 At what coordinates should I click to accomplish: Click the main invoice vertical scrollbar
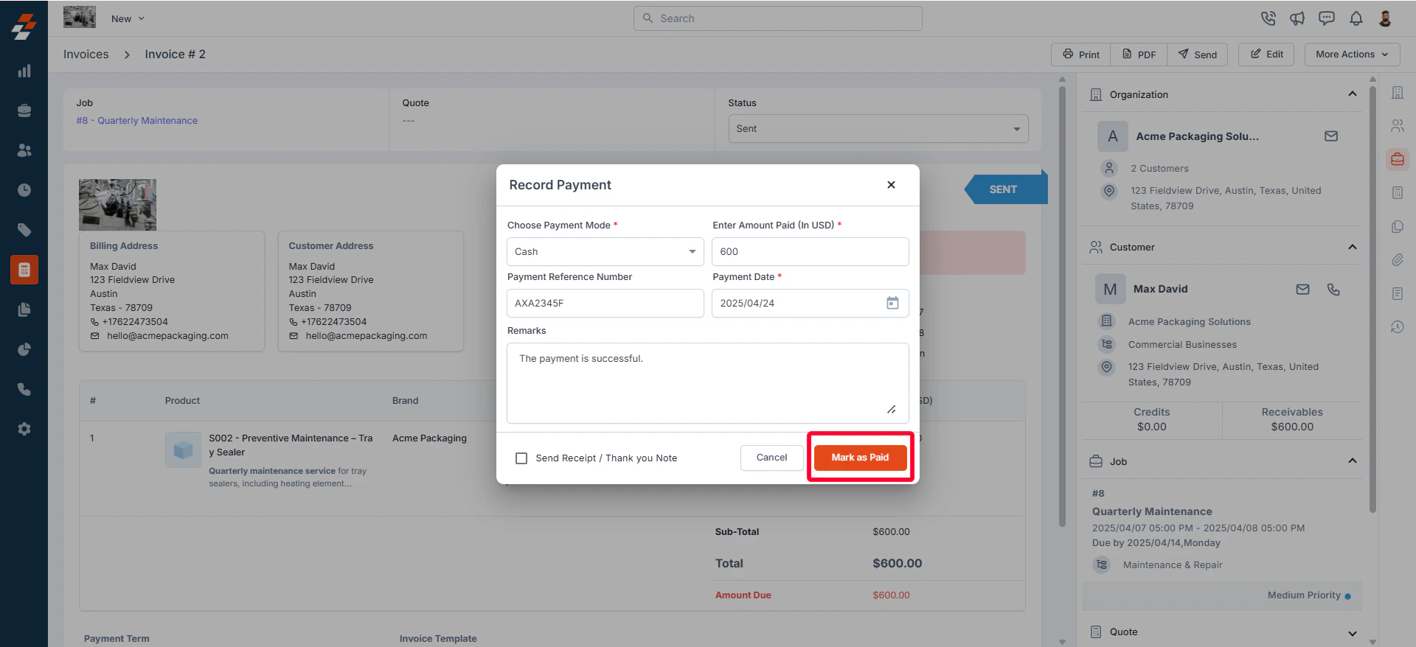[x=1062, y=306]
